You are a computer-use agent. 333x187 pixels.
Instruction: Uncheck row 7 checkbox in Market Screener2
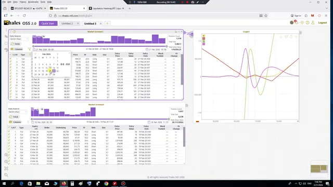pos(9,149)
